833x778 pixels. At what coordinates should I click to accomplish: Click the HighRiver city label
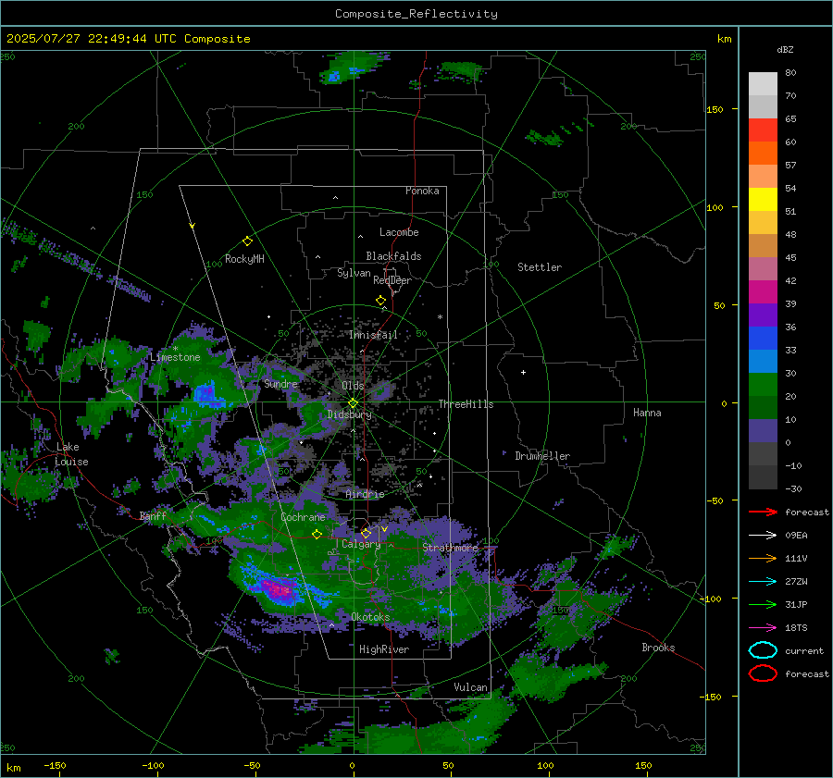(x=384, y=649)
